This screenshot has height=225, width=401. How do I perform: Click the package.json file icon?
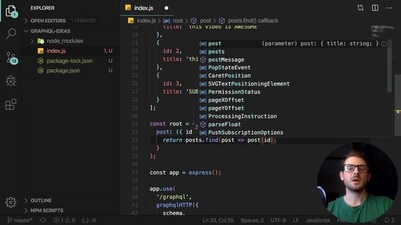pos(41,71)
